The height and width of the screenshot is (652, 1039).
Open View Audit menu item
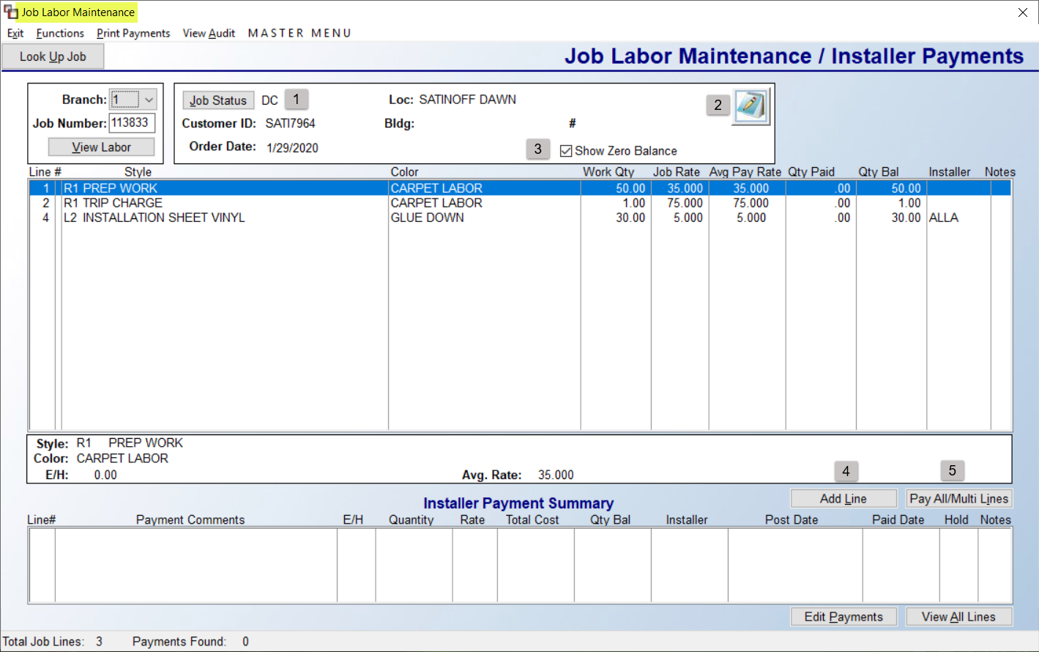209,33
